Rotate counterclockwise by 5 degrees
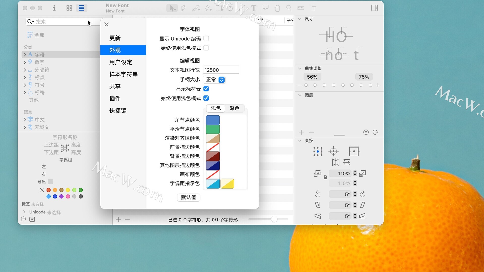Image resolution: width=484 pixels, height=272 pixels. coord(318,194)
